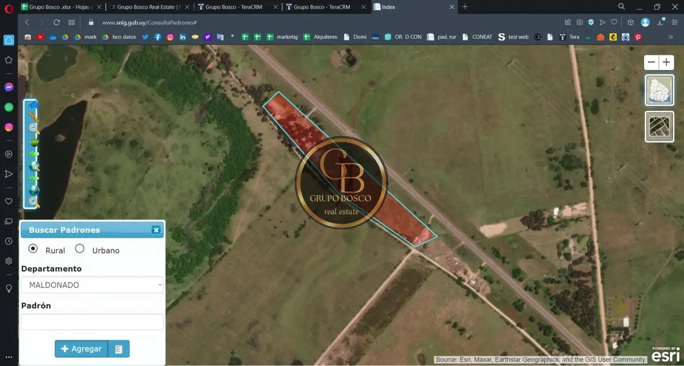
Task: Go to previous map extent green arrow
Action: 33,154
